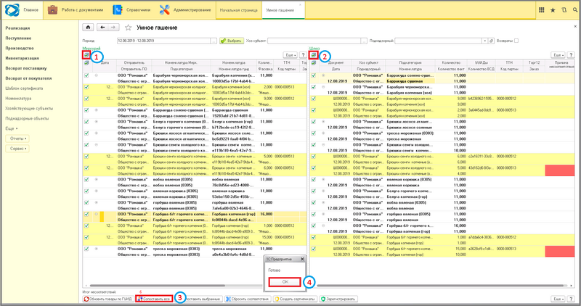Click the Хоз субъект input field
Viewport: 581px width, 306px height.
(314, 41)
